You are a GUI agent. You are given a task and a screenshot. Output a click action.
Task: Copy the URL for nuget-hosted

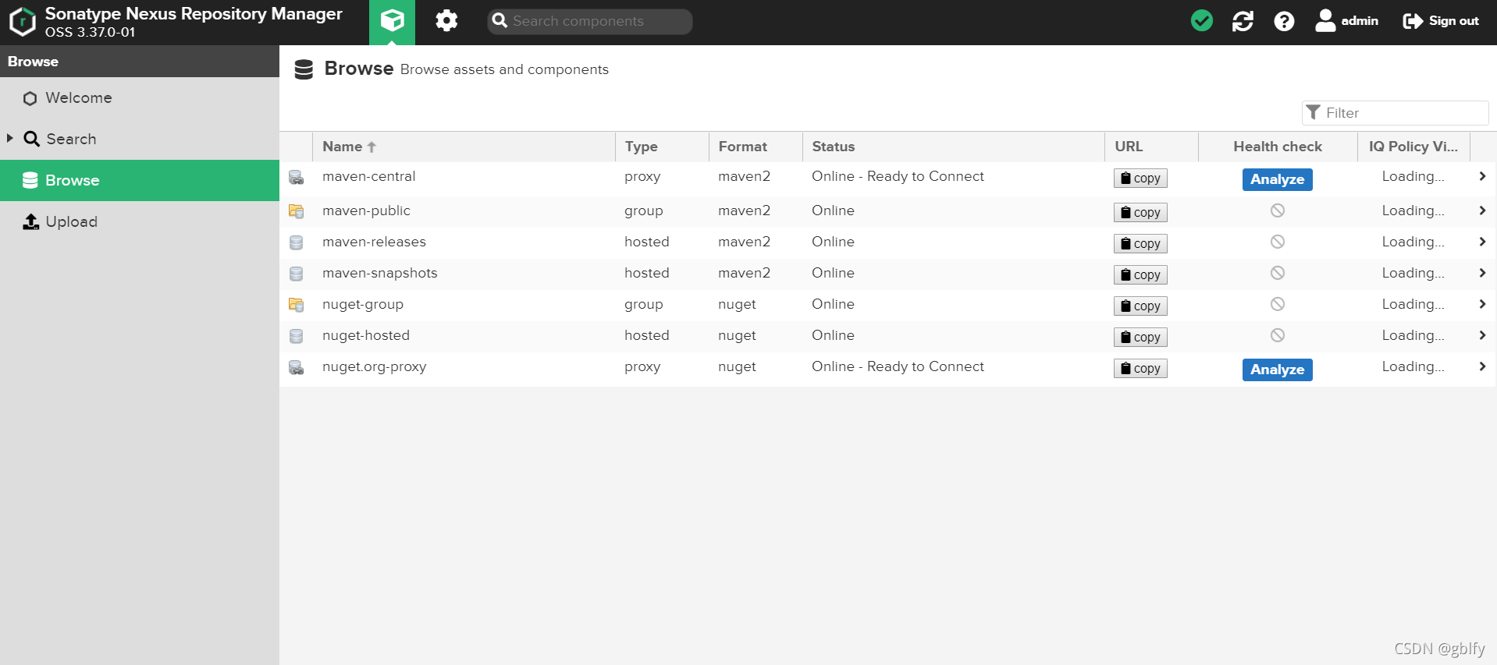(1140, 338)
